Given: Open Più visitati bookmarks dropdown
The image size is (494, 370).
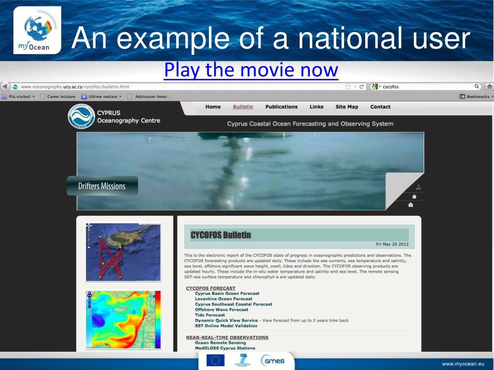Looking at the screenshot, I should pos(18,96).
